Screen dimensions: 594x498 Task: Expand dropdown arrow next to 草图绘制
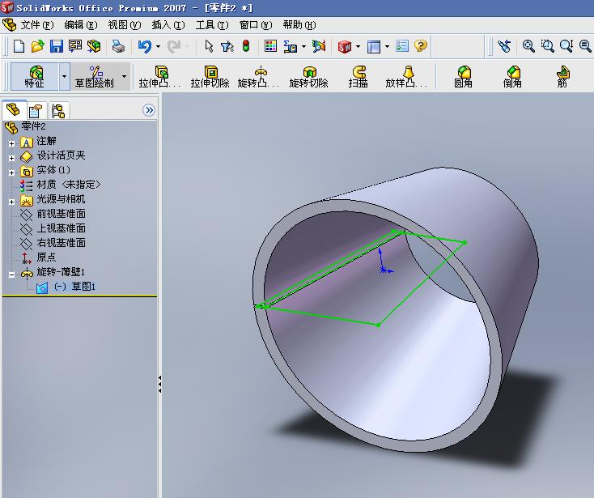click(x=125, y=77)
